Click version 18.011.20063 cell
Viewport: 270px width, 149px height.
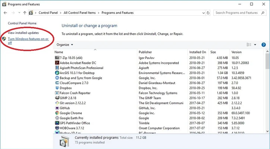240,63
